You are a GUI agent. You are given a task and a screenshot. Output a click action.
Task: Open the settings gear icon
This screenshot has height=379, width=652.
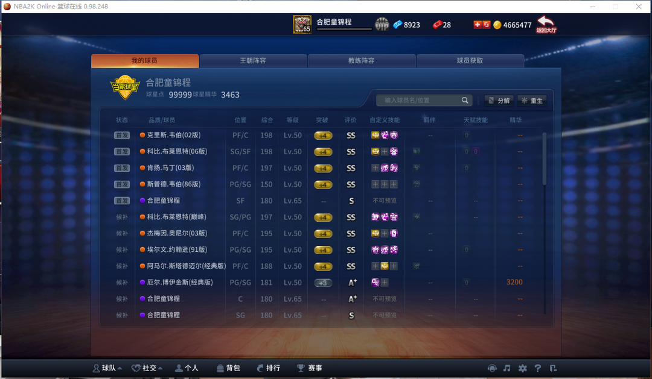coord(522,368)
